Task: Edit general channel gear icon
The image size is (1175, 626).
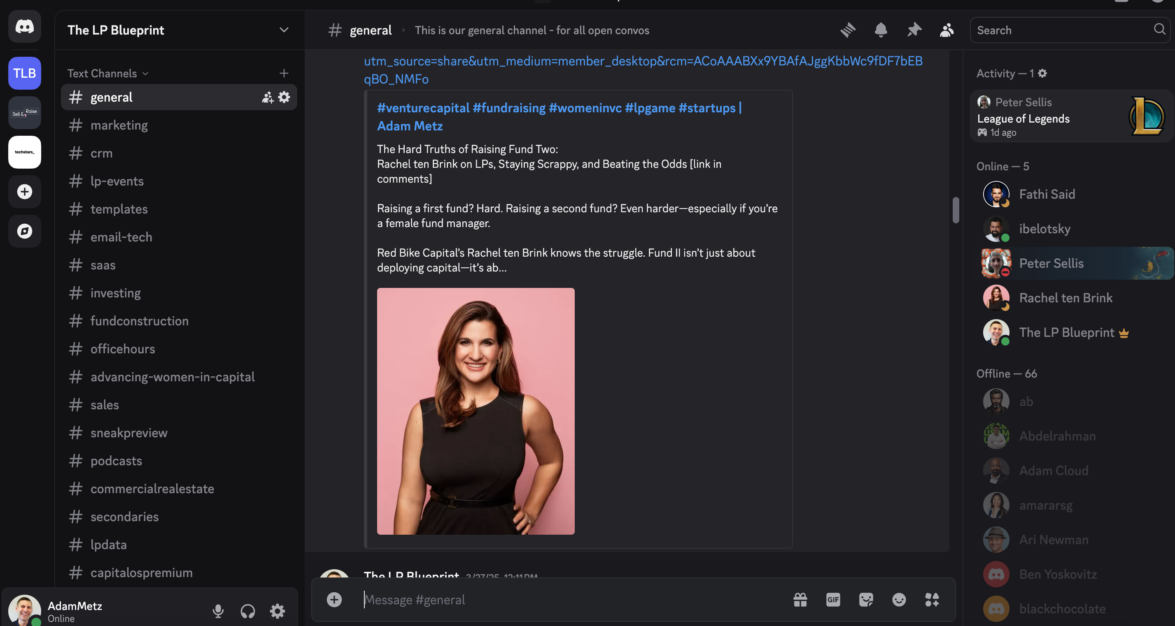Action: pos(284,97)
